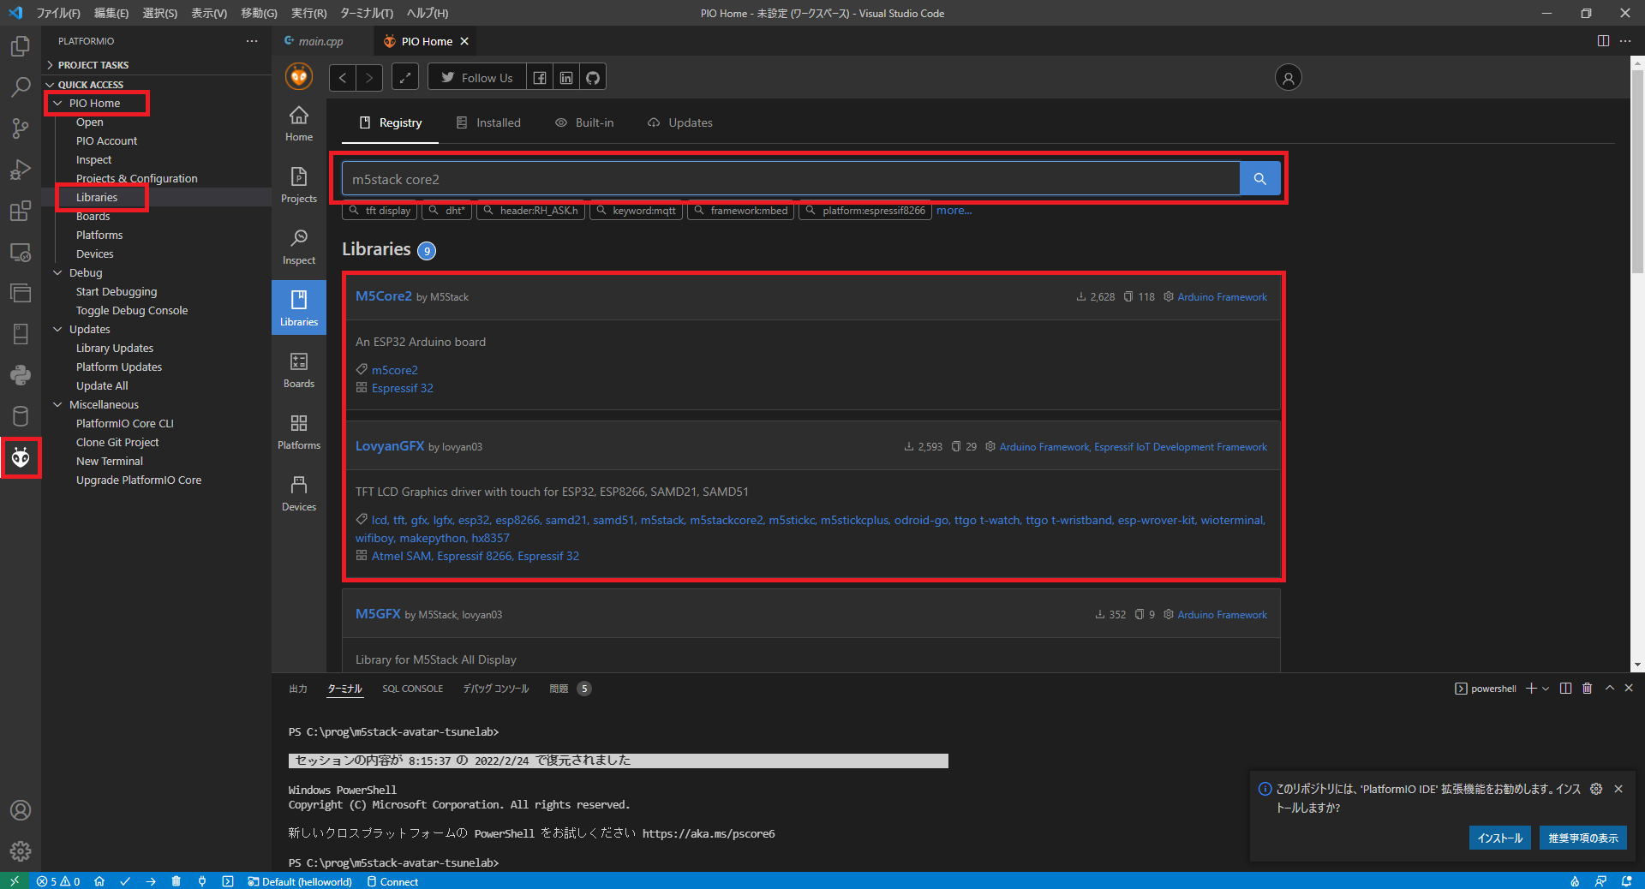This screenshot has height=889, width=1645.
Task: Open the M5Core2 library link
Action: [x=383, y=296]
